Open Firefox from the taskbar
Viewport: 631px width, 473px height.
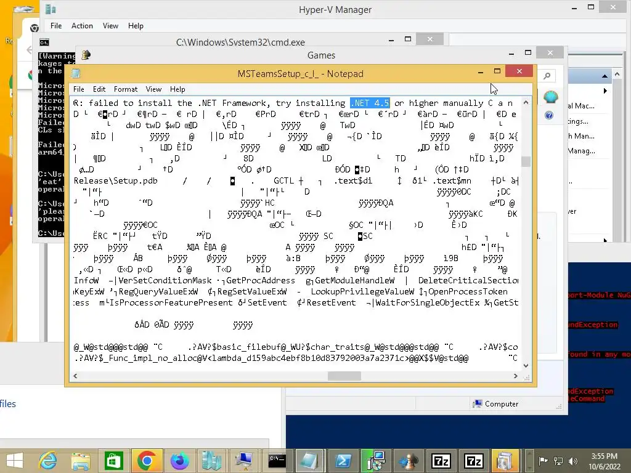pyautogui.click(x=179, y=461)
